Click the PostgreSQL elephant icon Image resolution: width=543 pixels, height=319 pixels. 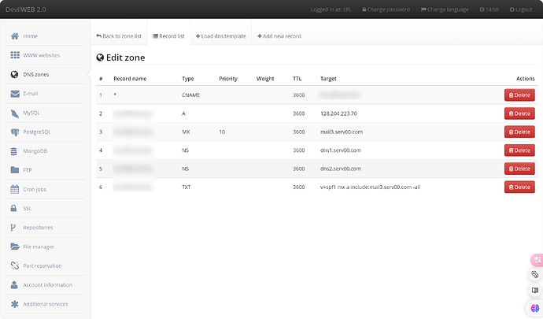click(x=14, y=132)
